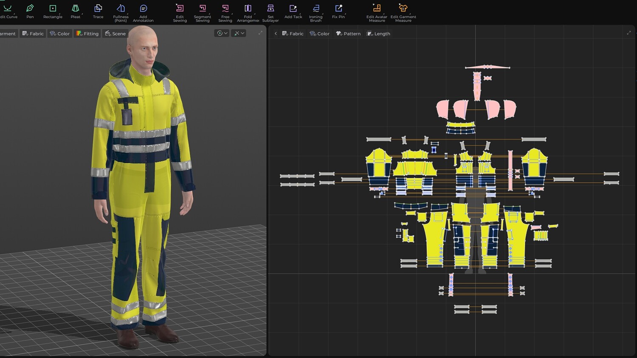637x358 pixels.
Task: Show Fabric mode in the 2D pattern window
Action: 293,34
